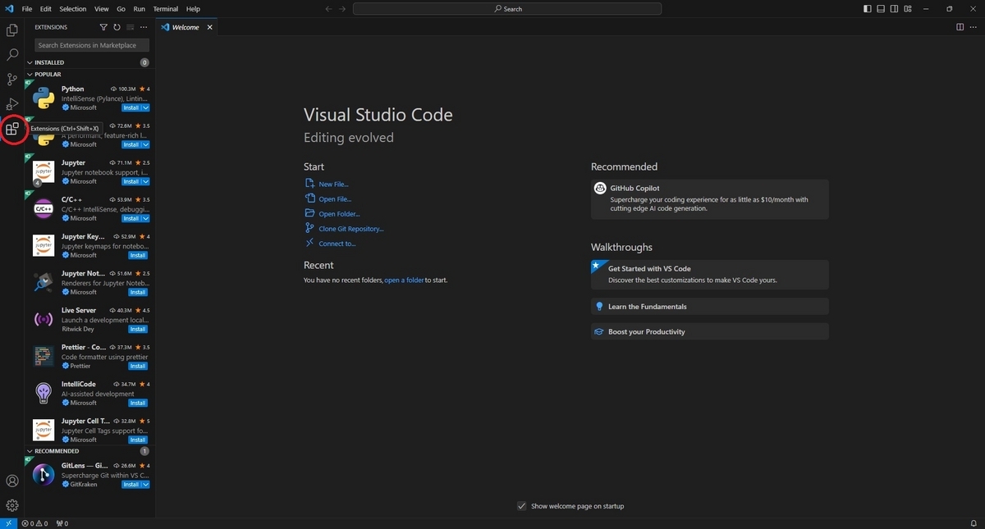Open the Jupyter Install dropdown arrow
The width and height of the screenshot is (985, 529).
pos(145,181)
